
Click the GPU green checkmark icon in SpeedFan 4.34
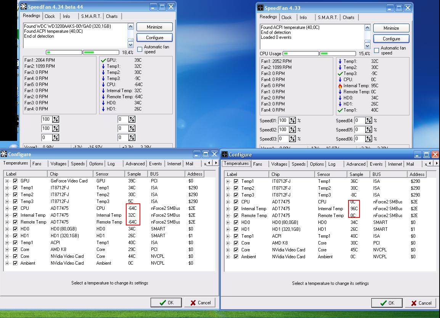[103, 60]
